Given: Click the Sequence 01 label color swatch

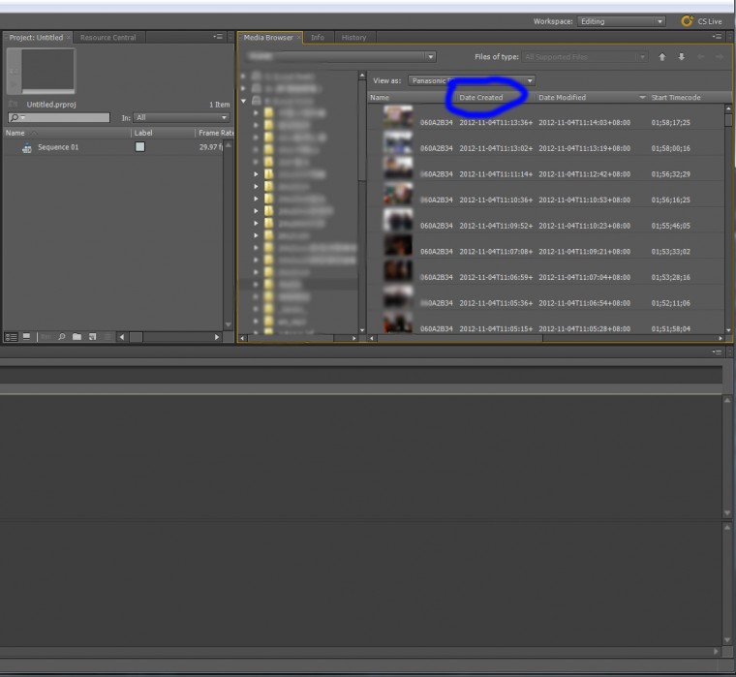Looking at the screenshot, I should (139, 147).
